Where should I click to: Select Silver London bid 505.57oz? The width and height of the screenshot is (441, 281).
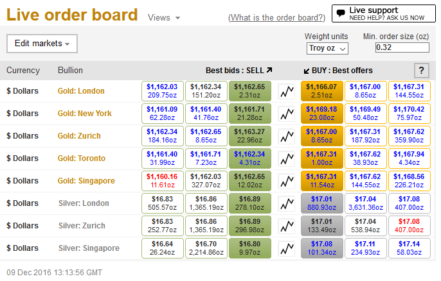coord(162,203)
